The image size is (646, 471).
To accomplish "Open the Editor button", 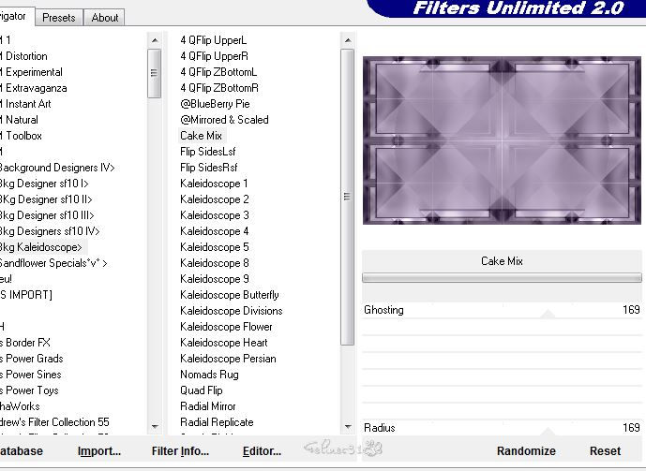I will [262, 450].
